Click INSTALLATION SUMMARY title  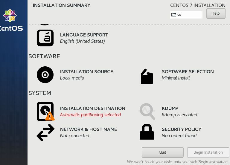(62, 5)
